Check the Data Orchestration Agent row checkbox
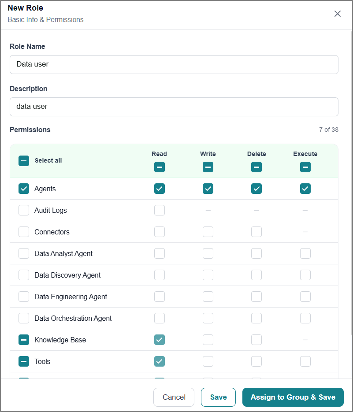 pyautogui.click(x=24, y=318)
